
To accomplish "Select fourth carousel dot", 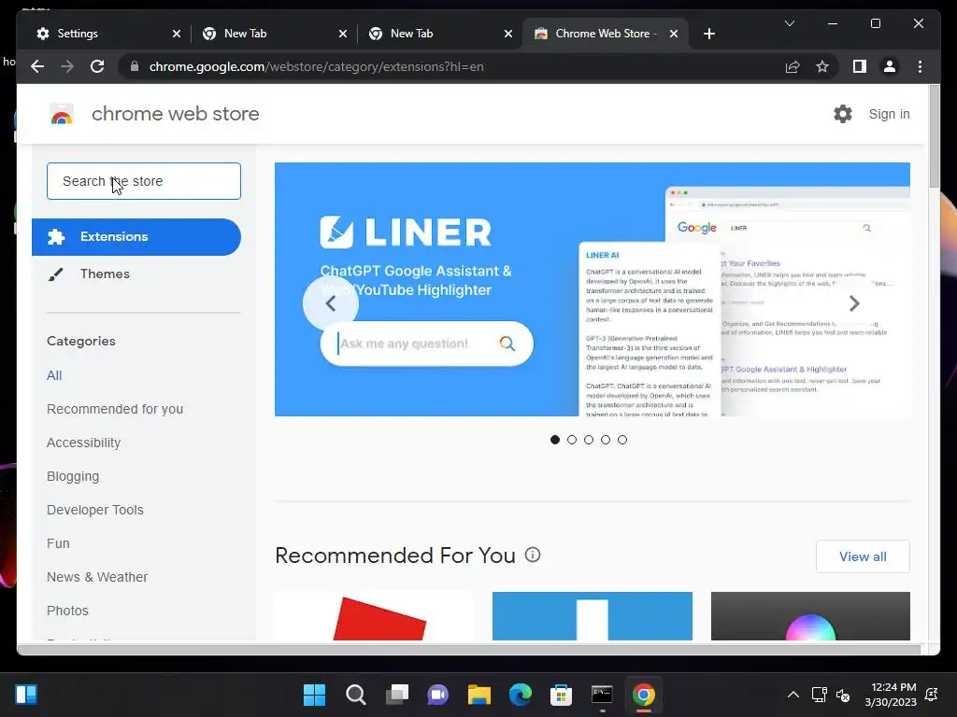I will 606,440.
